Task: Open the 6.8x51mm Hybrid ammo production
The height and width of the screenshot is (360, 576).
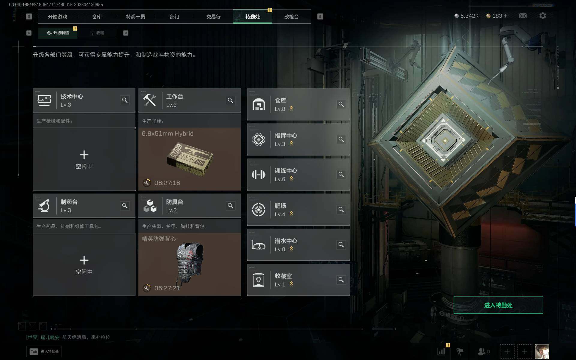Action: 190,159
